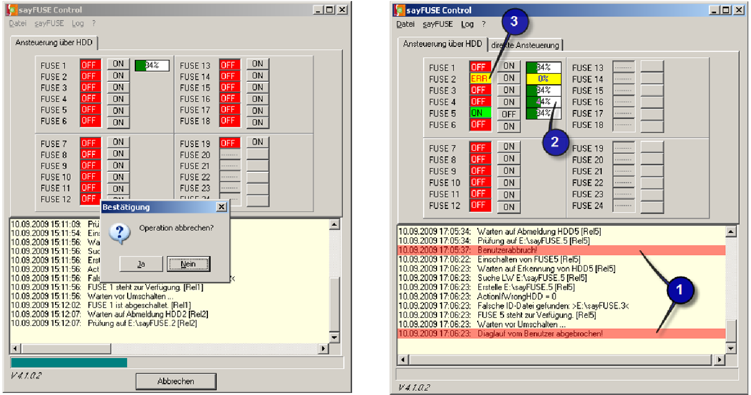This screenshot has height=395, width=751.
Task: Click the blue callout marker numbered 2
Action: tap(554, 141)
